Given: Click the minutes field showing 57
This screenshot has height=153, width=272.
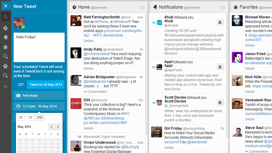Looking at the screenshot, I should (31, 117).
